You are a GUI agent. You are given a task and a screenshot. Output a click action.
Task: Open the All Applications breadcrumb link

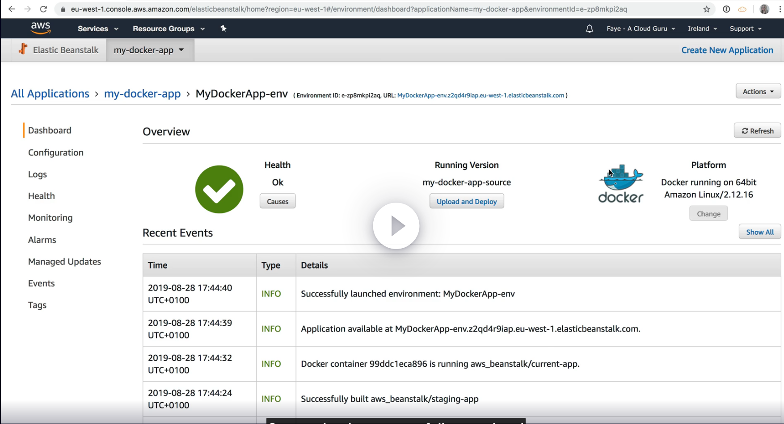pyautogui.click(x=50, y=94)
